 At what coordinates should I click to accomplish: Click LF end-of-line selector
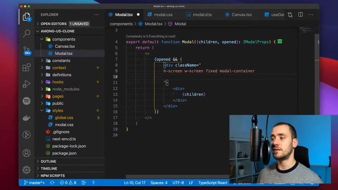pos(191,183)
